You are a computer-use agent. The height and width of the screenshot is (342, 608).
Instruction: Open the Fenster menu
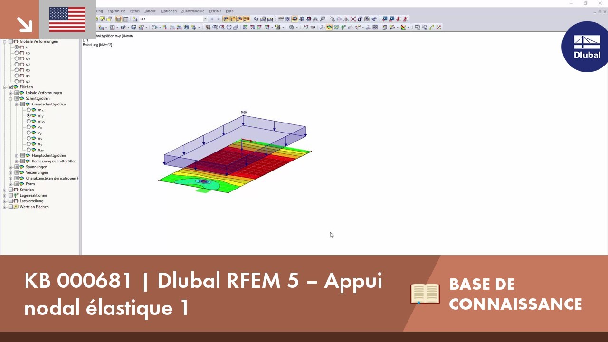coord(215,11)
